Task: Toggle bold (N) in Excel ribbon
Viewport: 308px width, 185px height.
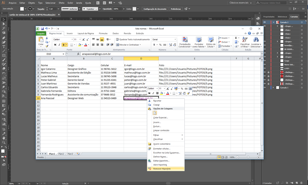Action: (55, 45)
